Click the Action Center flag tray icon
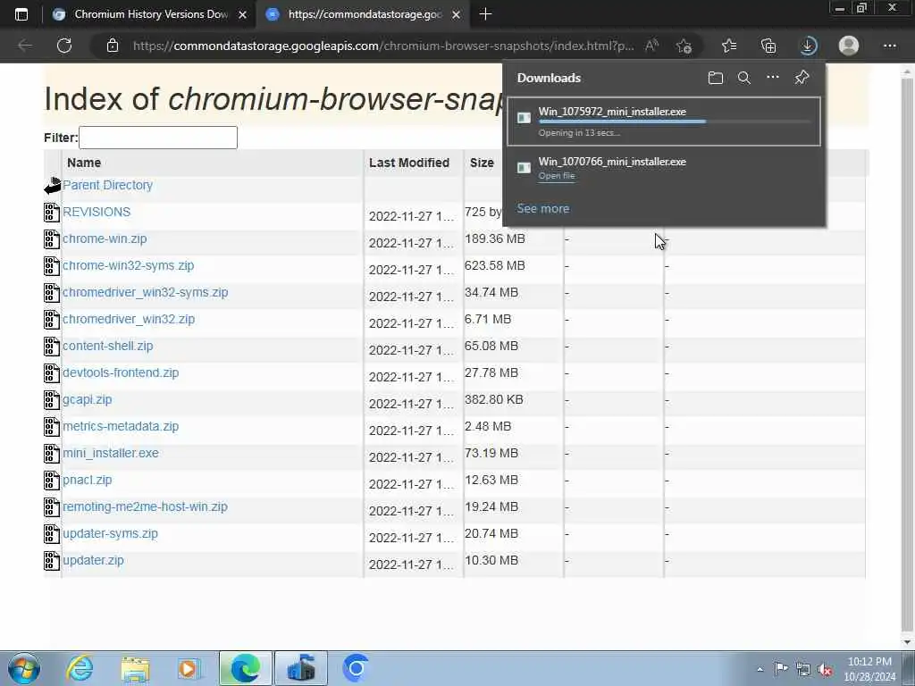The image size is (915, 686). (x=780, y=669)
